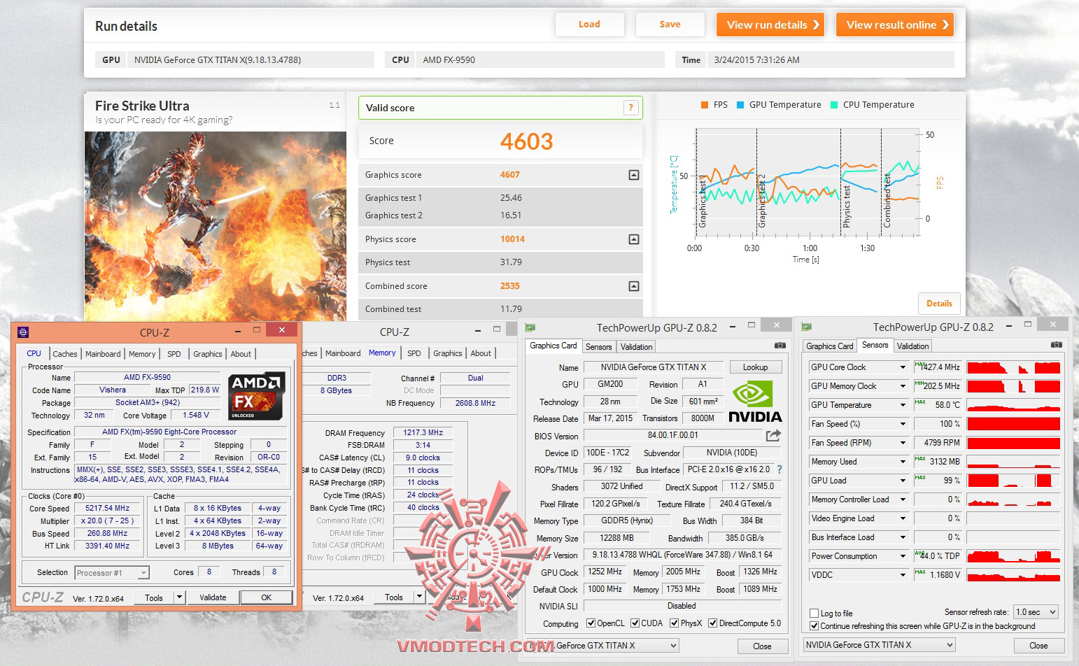Open View result online
The width and height of the screenshot is (1079, 666).
pyautogui.click(x=895, y=24)
